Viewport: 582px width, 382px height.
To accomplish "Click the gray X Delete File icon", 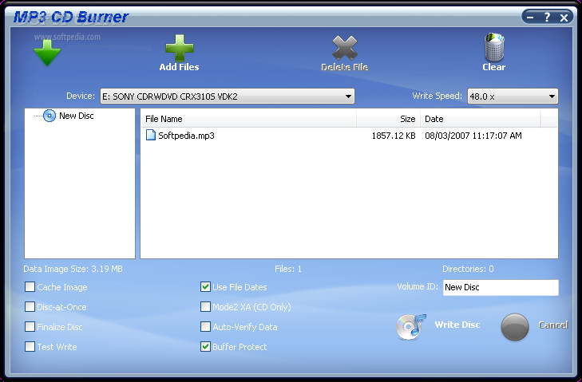I will coord(345,48).
